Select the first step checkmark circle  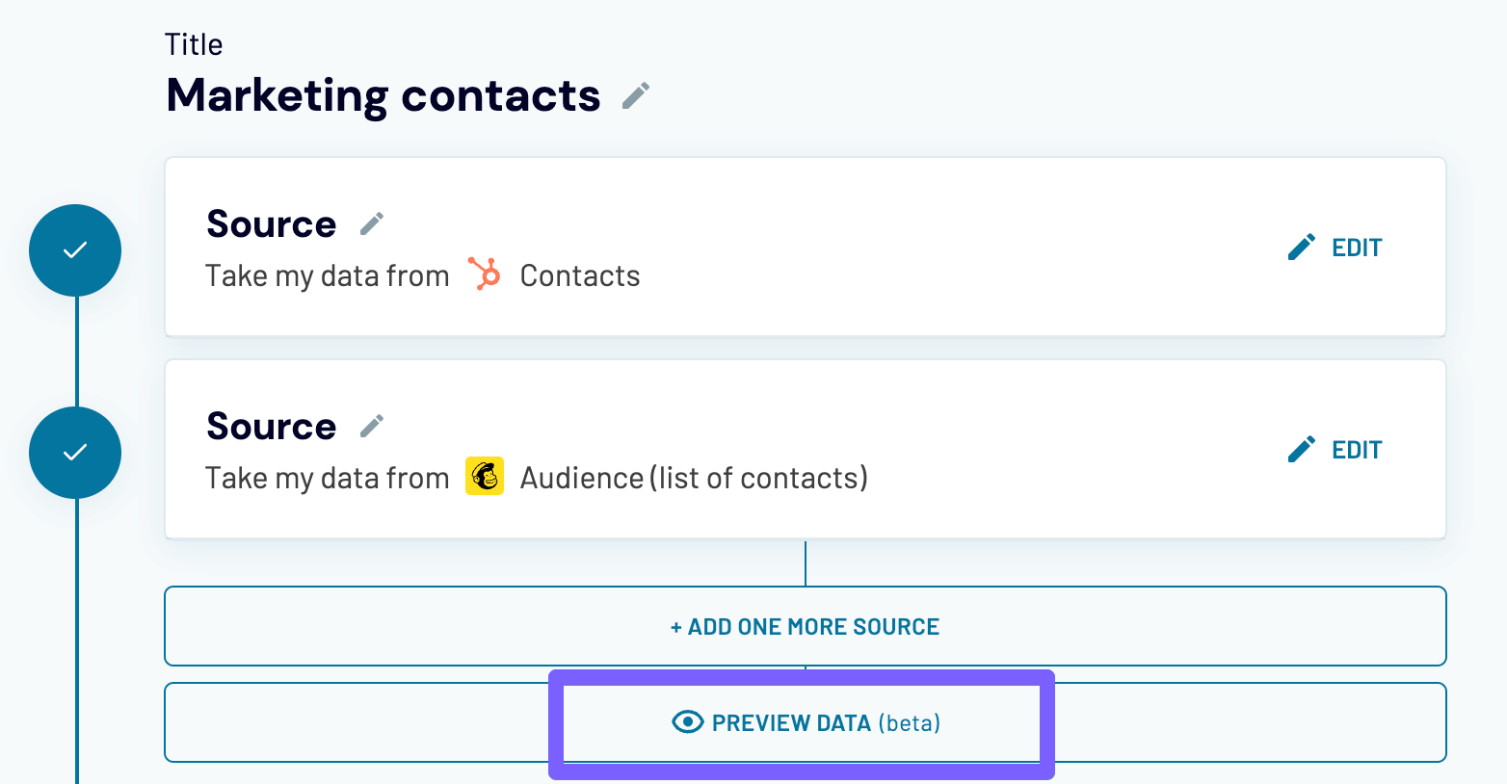point(75,250)
